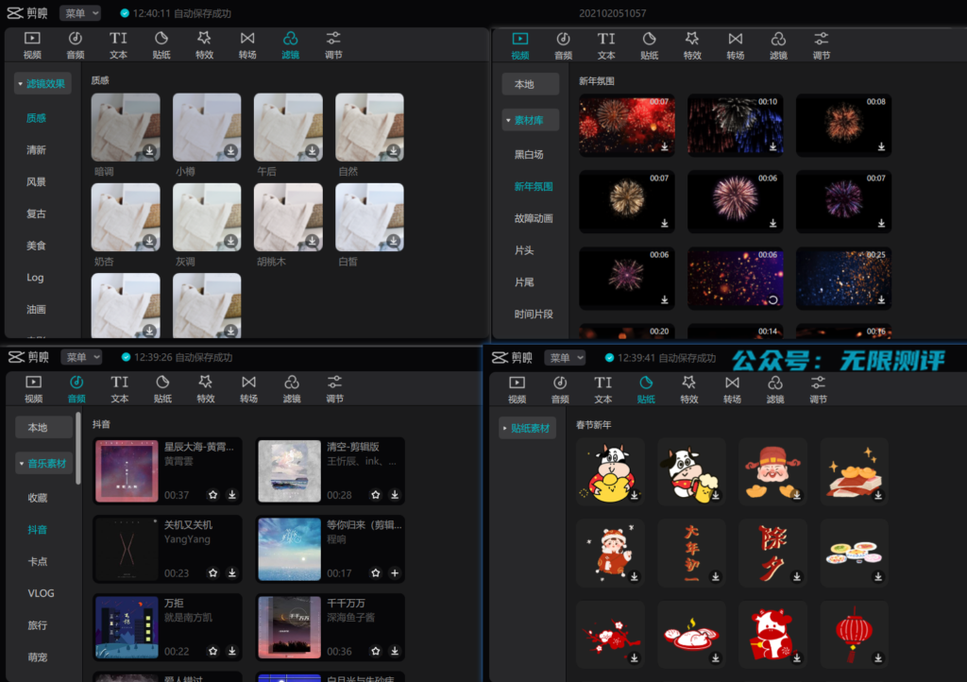This screenshot has height=682, width=967.
Task: Select the 复古 filter category
Action: [36, 213]
